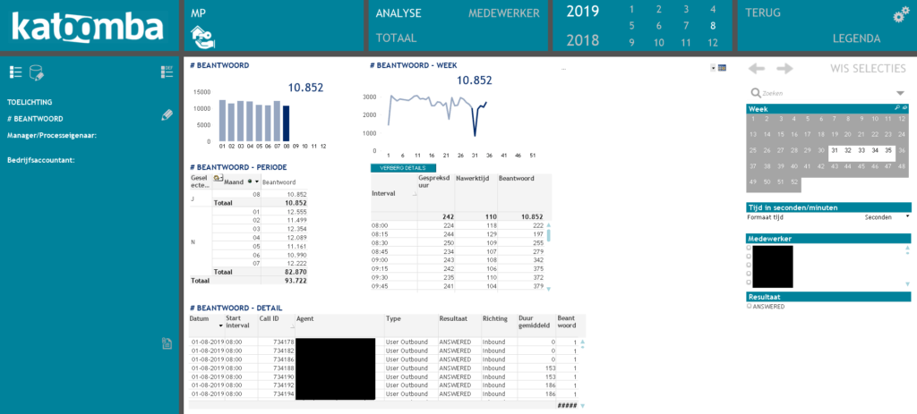The image size is (917, 414).
Task: Go forward with the right arrow icon
Action: point(784,69)
